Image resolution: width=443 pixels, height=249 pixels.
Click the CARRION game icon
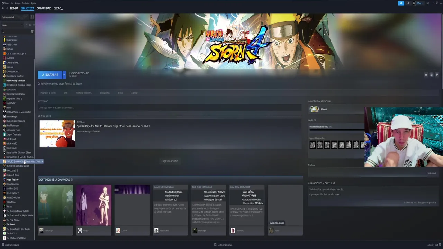point(4,58)
